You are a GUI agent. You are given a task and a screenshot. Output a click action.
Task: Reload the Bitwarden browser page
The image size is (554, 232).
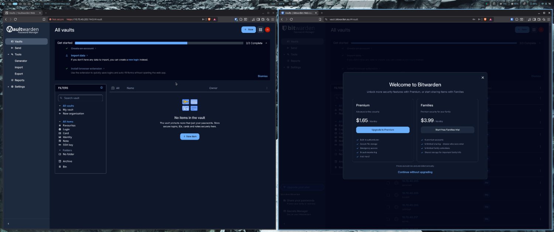pos(291,19)
